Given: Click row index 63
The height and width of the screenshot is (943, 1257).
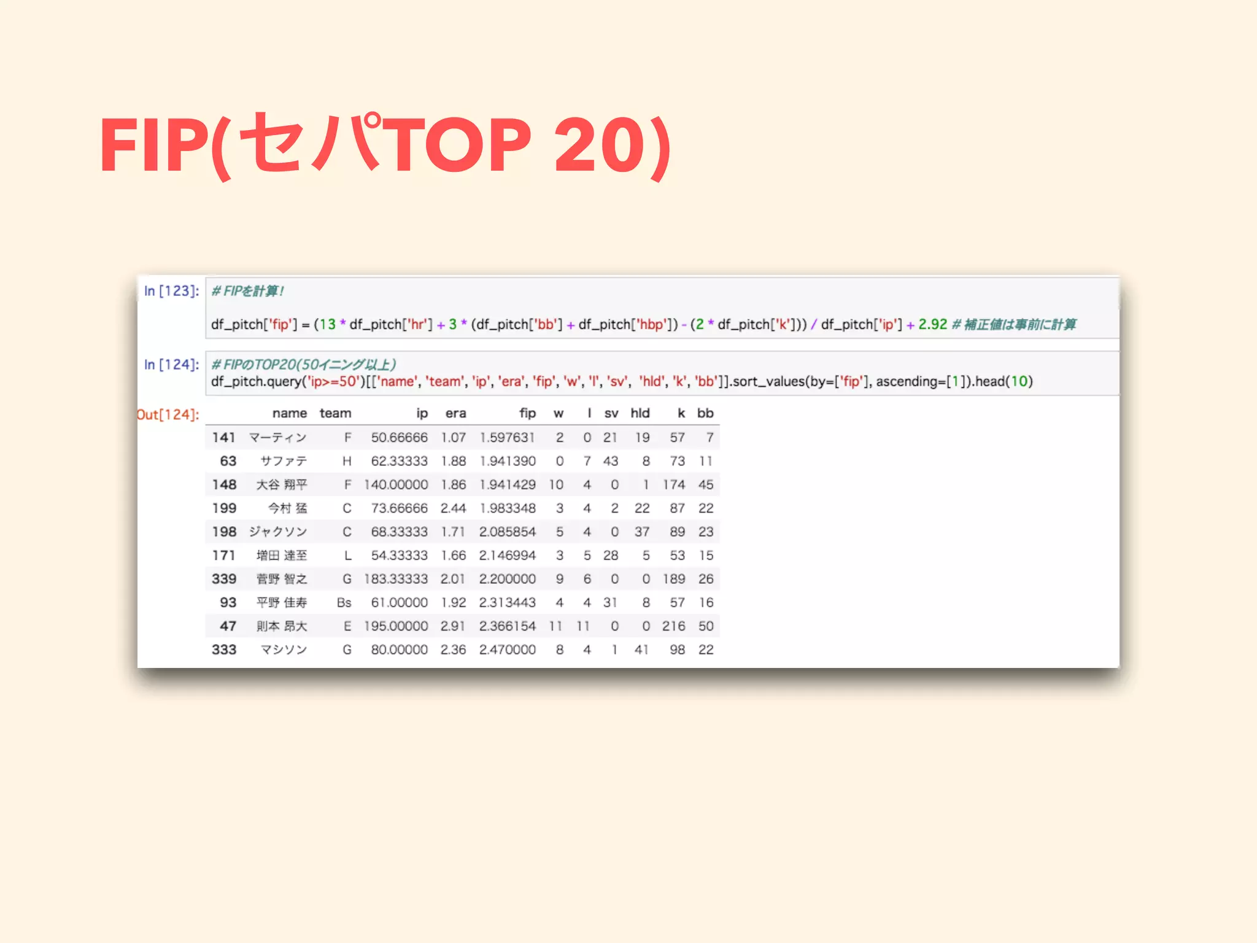Looking at the screenshot, I should pos(228,461).
